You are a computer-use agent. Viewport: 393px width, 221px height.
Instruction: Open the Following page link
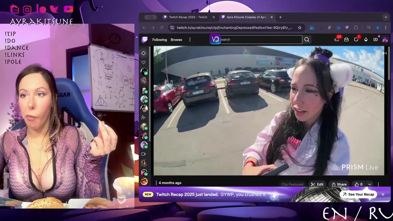[160, 40]
